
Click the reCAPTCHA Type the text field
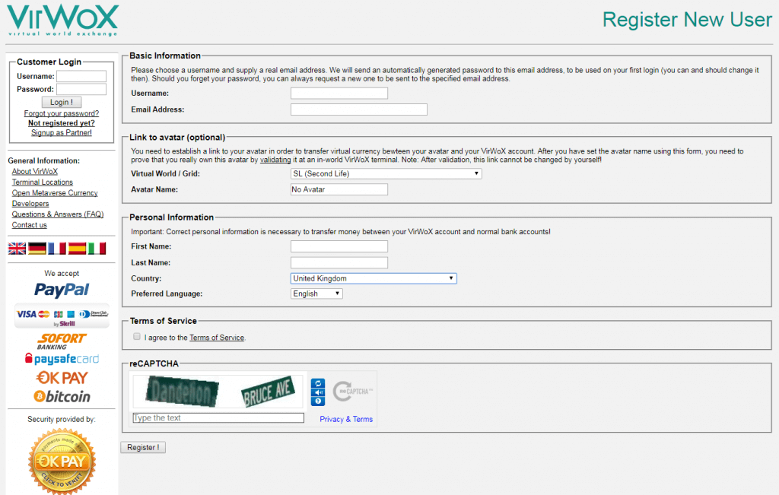click(218, 418)
